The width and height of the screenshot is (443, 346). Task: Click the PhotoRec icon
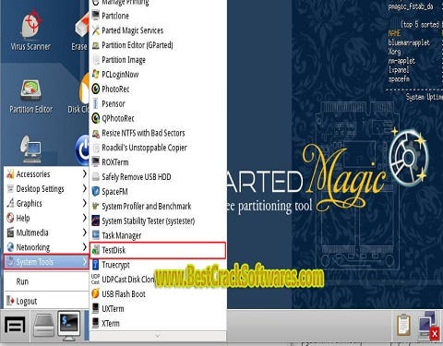point(96,89)
